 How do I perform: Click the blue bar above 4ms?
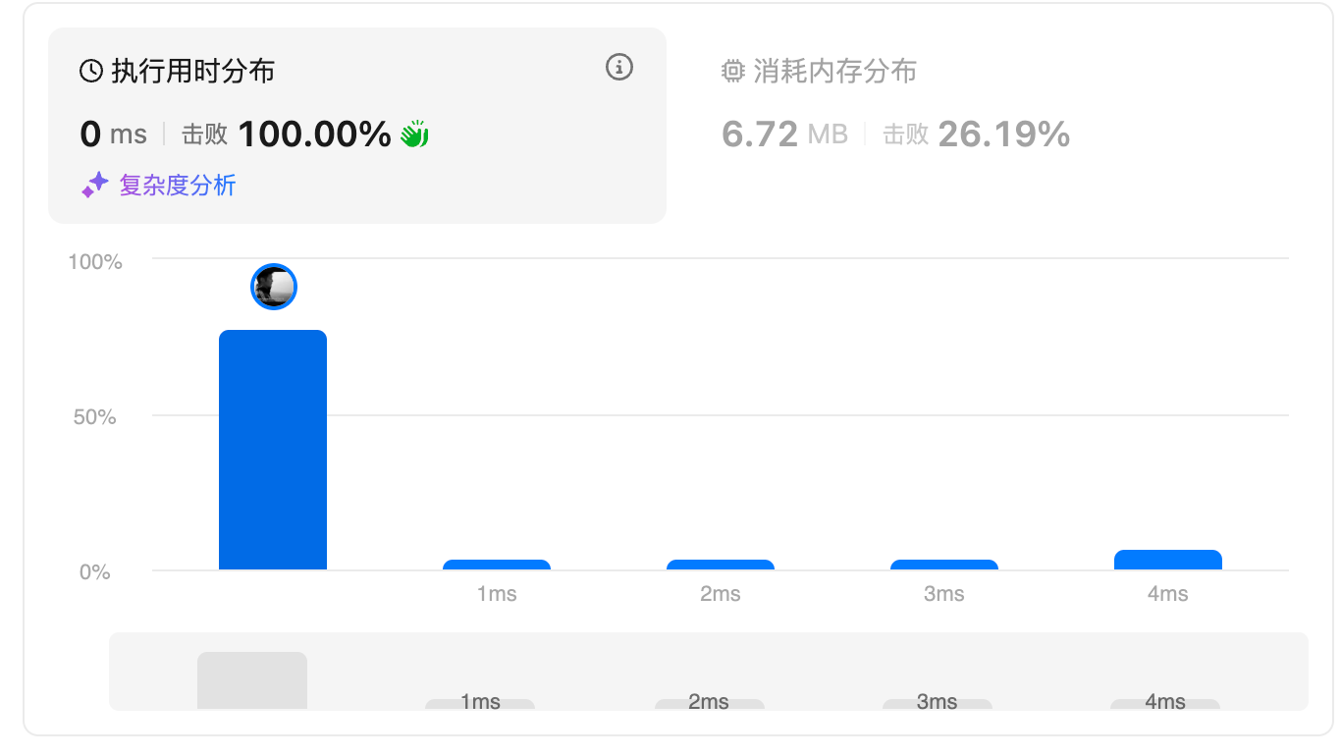point(1168,560)
